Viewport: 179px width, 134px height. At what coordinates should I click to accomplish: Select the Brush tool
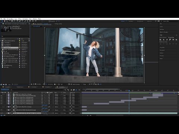tap(25, 21)
